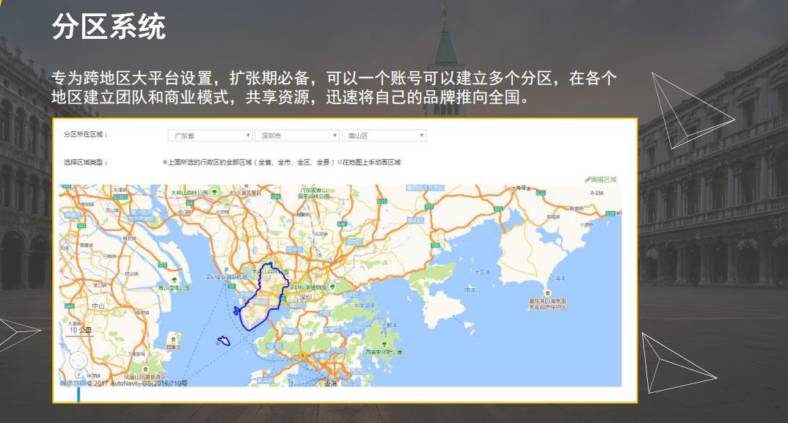Open the 南山区 district dropdown

pyautogui.click(x=384, y=136)
